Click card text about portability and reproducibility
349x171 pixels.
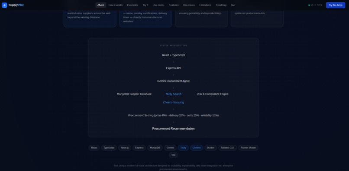click(200, 13)
